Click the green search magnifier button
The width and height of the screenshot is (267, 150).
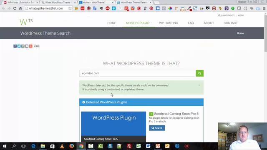coord(199,73)
